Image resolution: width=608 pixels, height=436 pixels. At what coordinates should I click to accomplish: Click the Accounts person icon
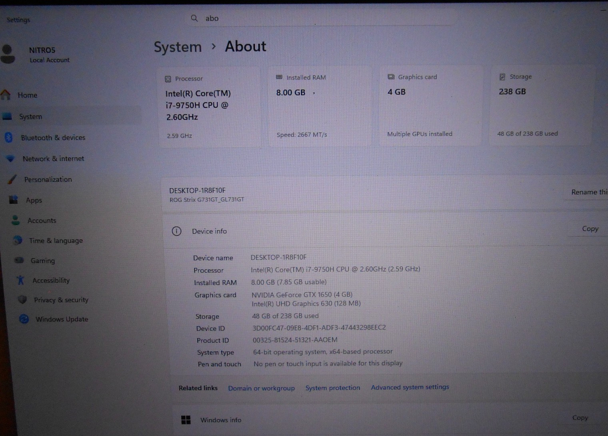16,220
